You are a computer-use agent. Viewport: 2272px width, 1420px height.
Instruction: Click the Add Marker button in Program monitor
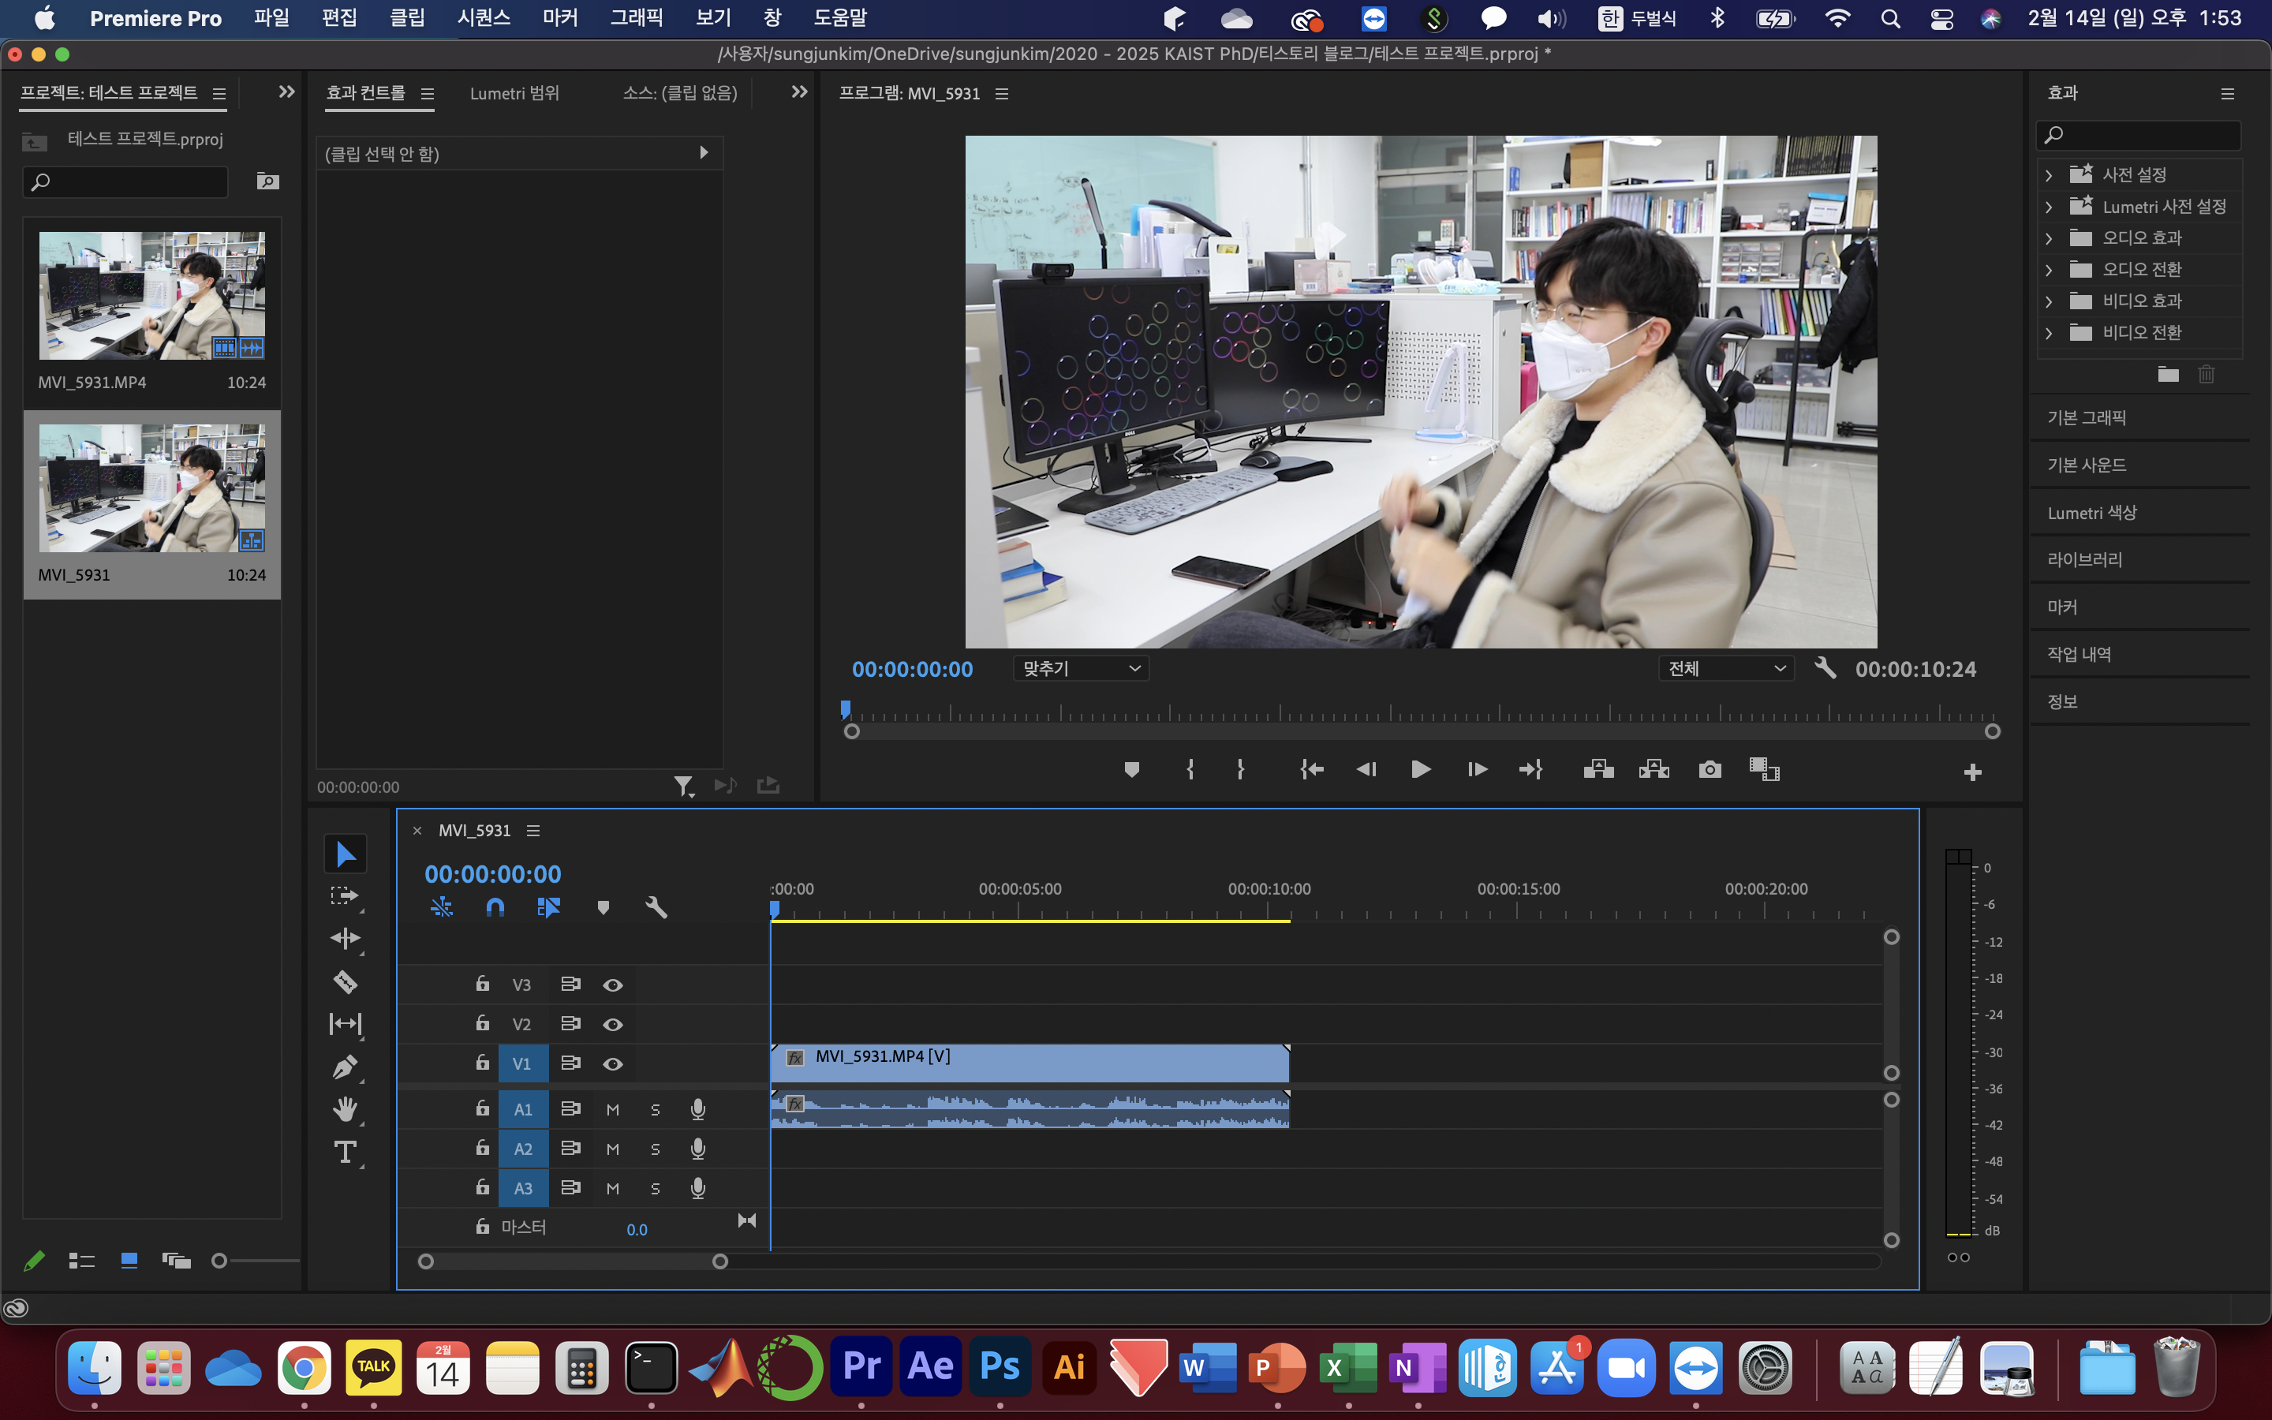(1131, 770)
